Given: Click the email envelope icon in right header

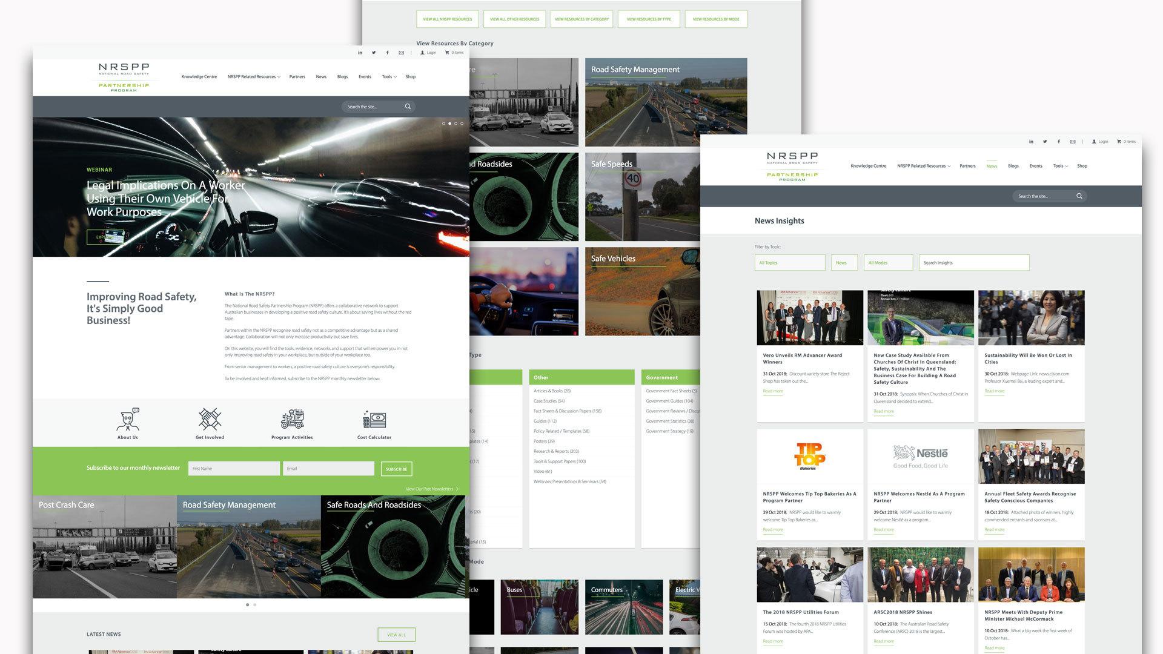Looking at the screenshot, I should (x=1073, y=142).
